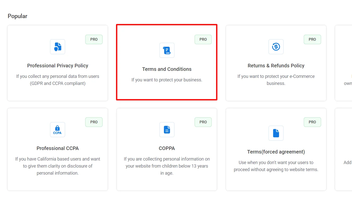Select the Terms and Conditions scroll icon

(x=167, y=50)
